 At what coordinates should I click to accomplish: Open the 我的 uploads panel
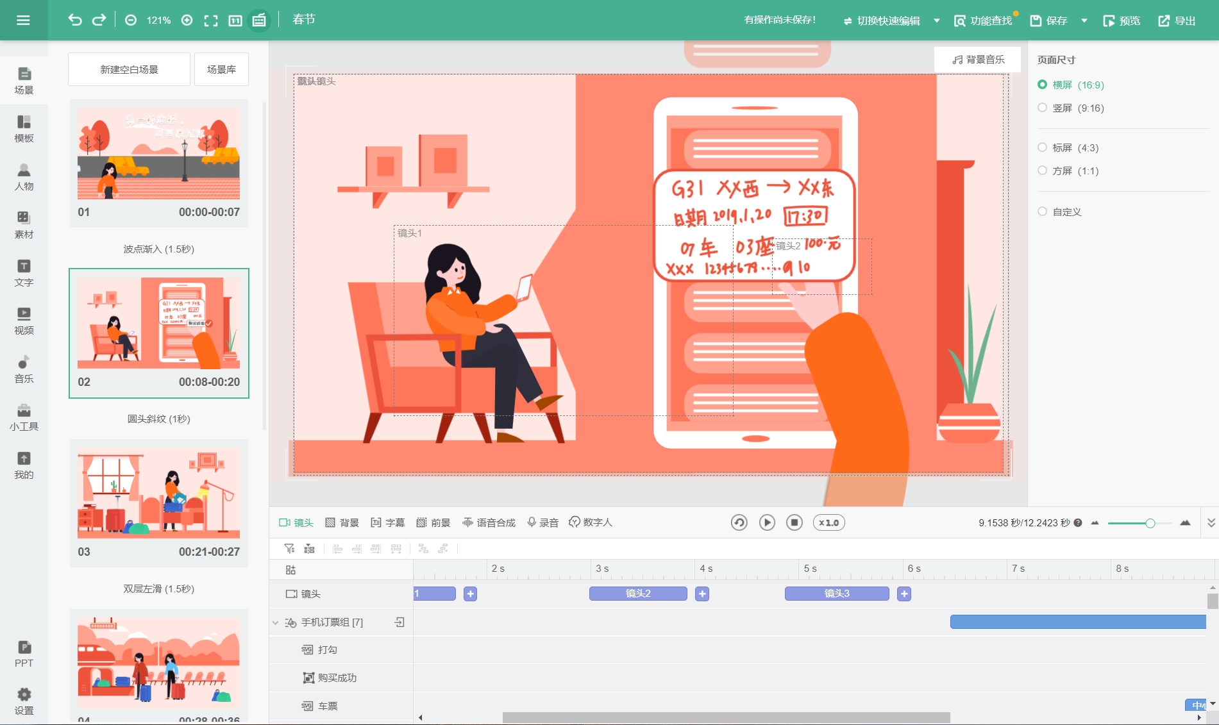tap(24, 465)
